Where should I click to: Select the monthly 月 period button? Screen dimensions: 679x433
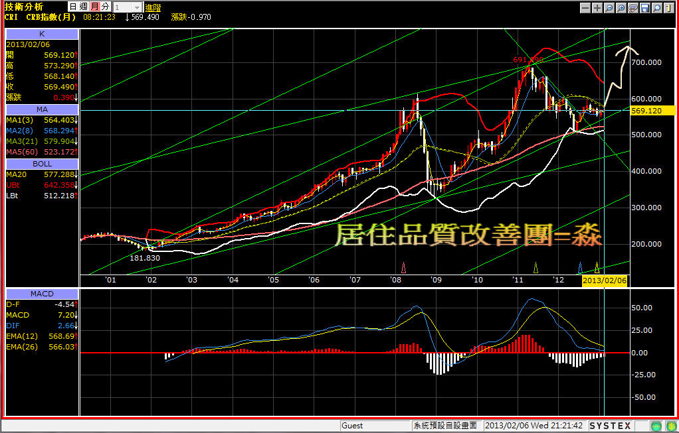[x=95, y=7]
